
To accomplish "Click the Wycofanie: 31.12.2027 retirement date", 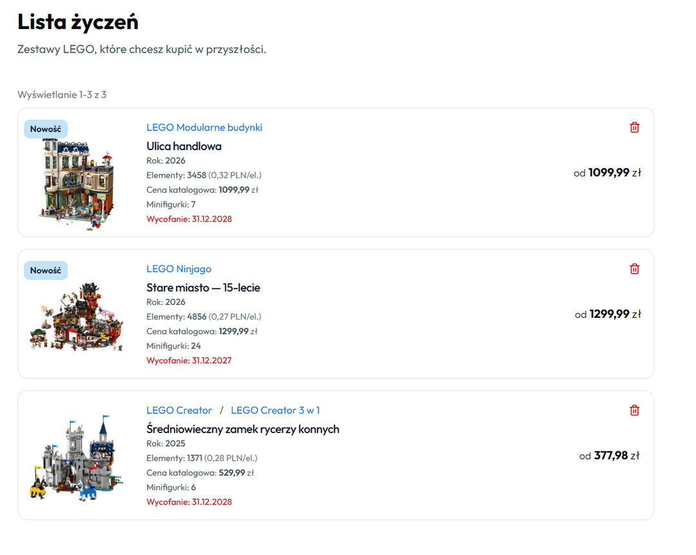I will click(x=189, y=360).
